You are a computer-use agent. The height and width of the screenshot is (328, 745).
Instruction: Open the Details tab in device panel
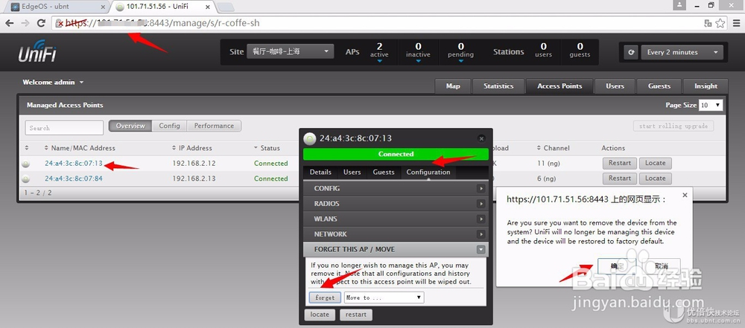320,173
